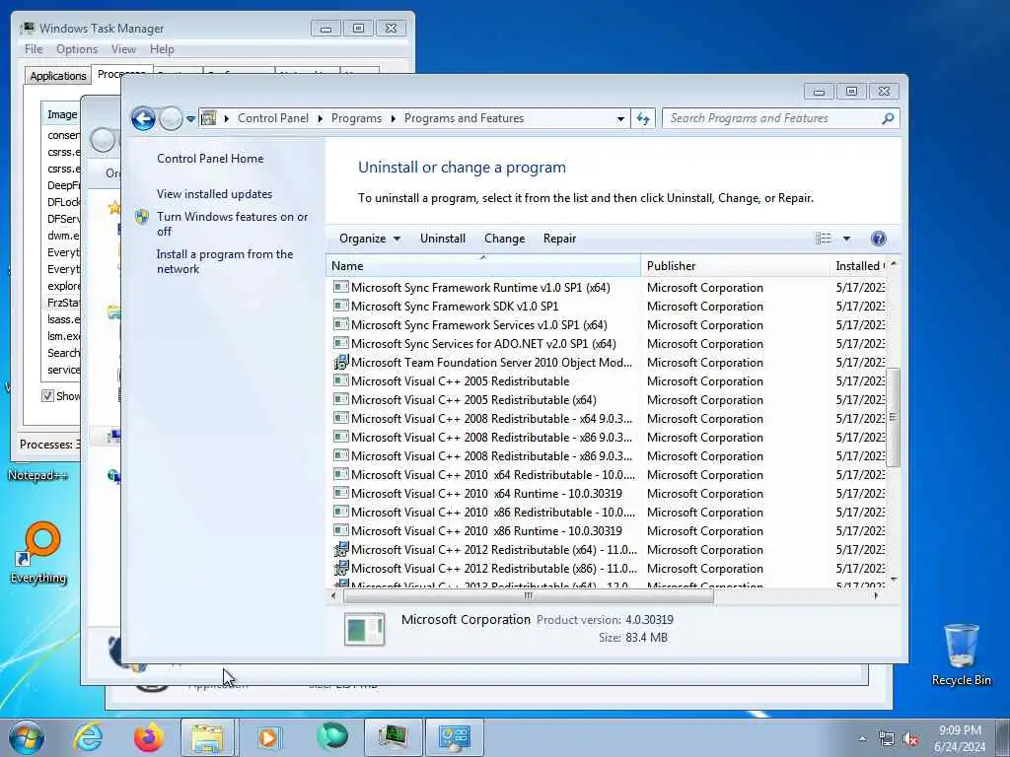Click Uninstall in the toolbar
The width and height of the screenshot is (1010, 757).
pos(443,239)
